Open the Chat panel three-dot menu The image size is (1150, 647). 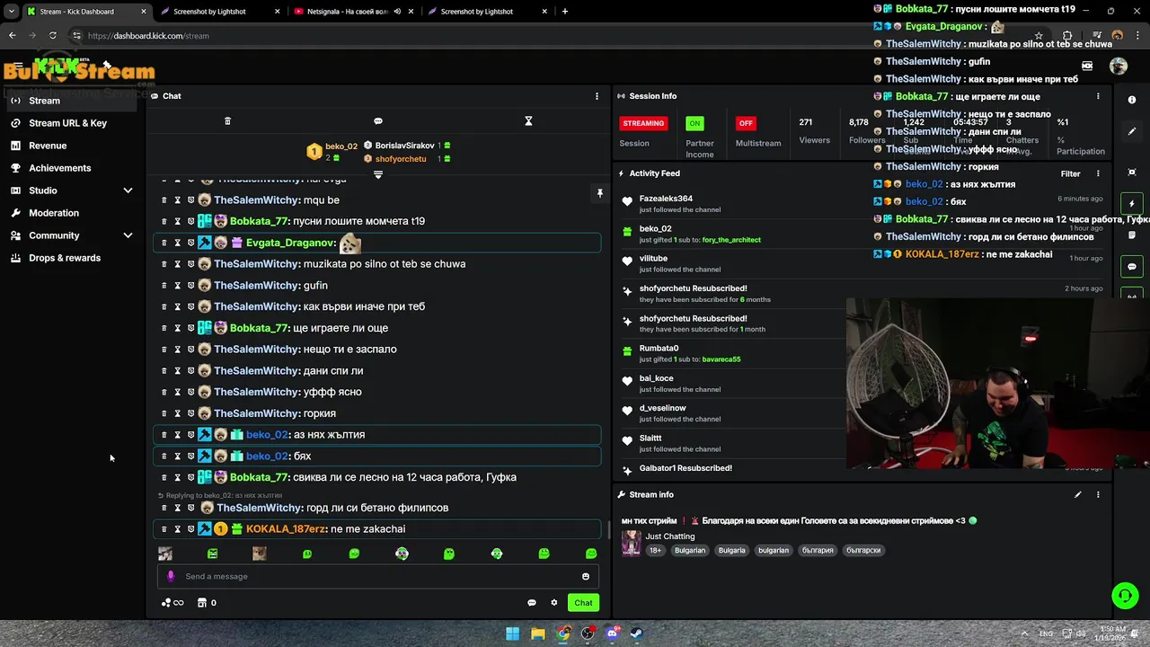[x=597, y=96]
